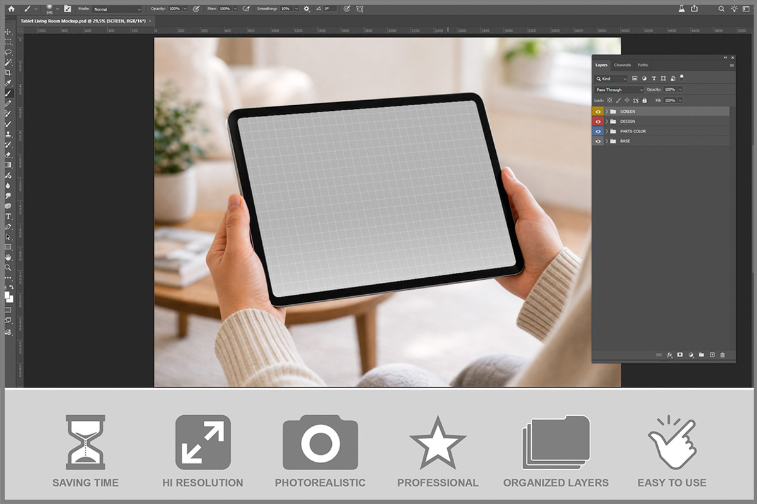
Task: Select the Crop tool
Action: (x=8, y=72)
